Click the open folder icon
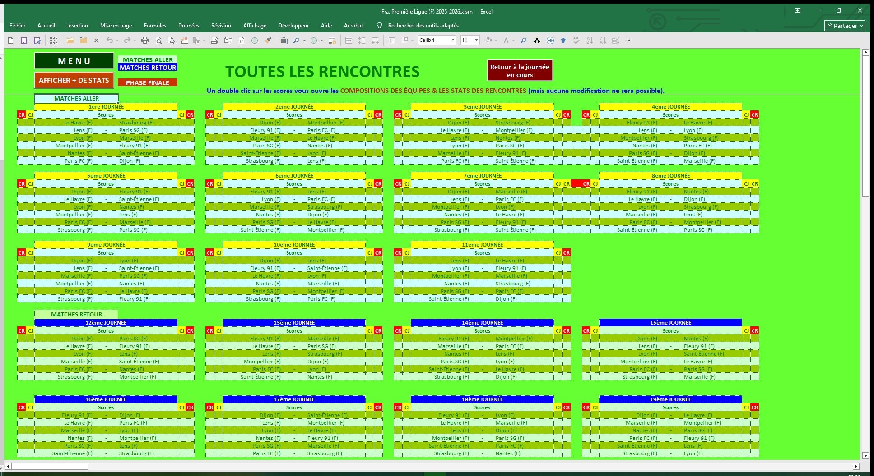The width and height of the screenshot is (874, 476). point(70,41)
